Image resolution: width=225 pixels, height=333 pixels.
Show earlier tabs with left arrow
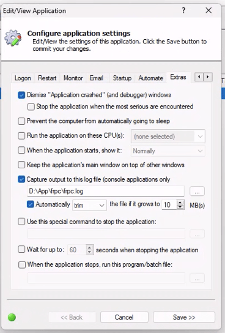(x=199, y=77)
